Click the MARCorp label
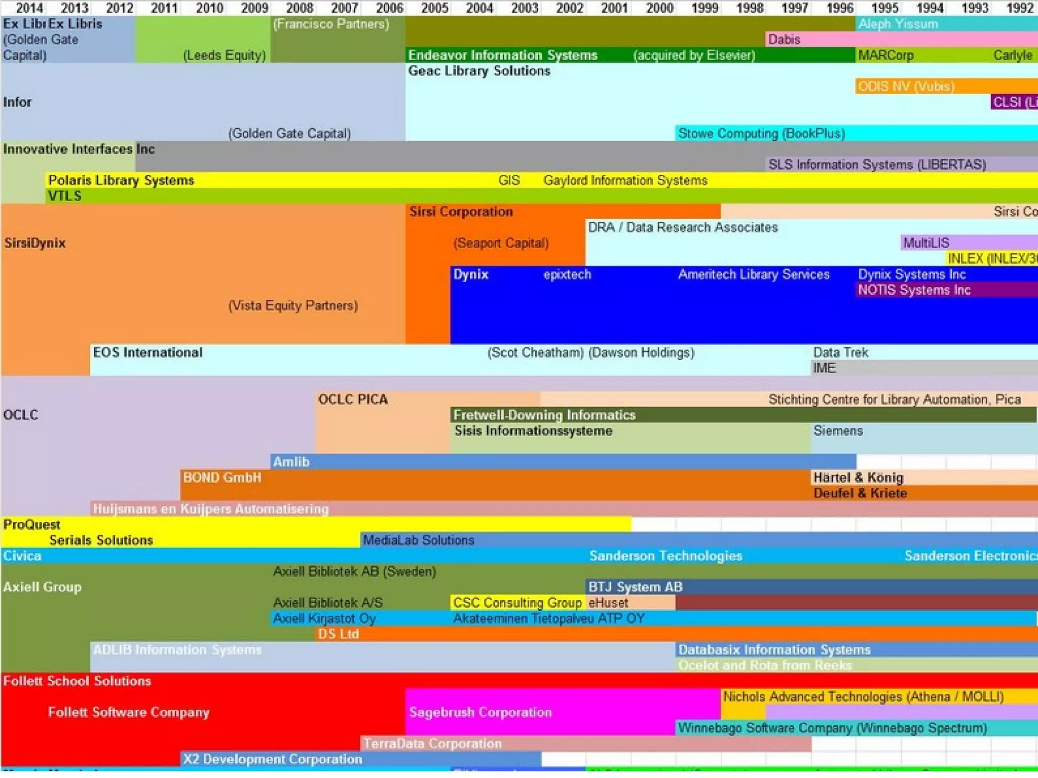Screen dimensions: 1038x778 tap(885, 55)
